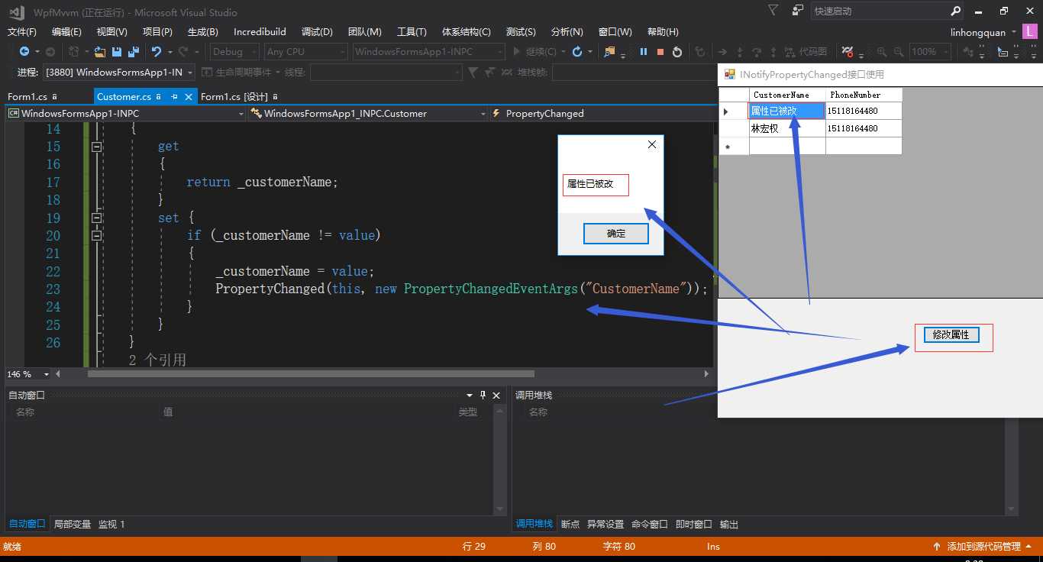The image size is (1043, 562).
Task: Open the 工具(T) menu
Action: pyautogui.click(x=412, y=31)
